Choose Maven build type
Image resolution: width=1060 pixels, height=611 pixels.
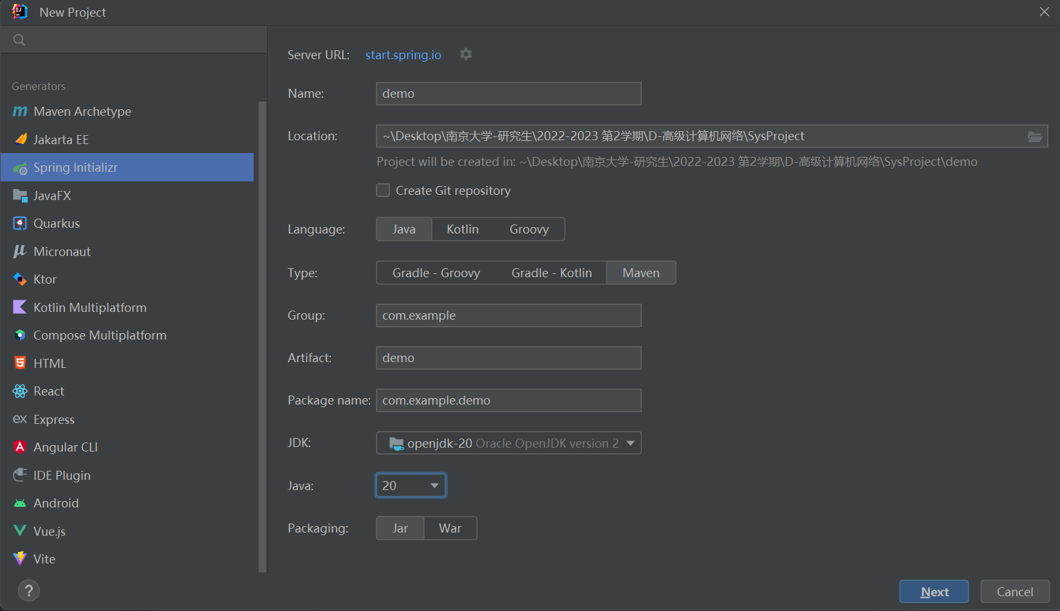[641, 273]
